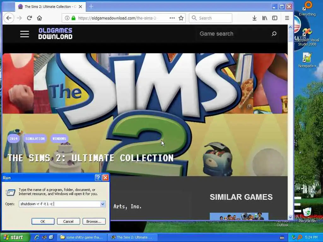
Task: Open the OldGamesDownload site hamburger menu
Action: pyautogui.click(x=25, y=34)
